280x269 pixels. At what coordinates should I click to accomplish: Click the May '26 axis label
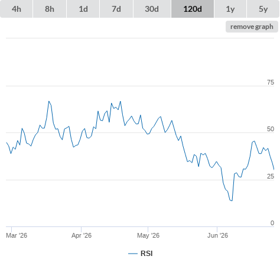[148, 235]
